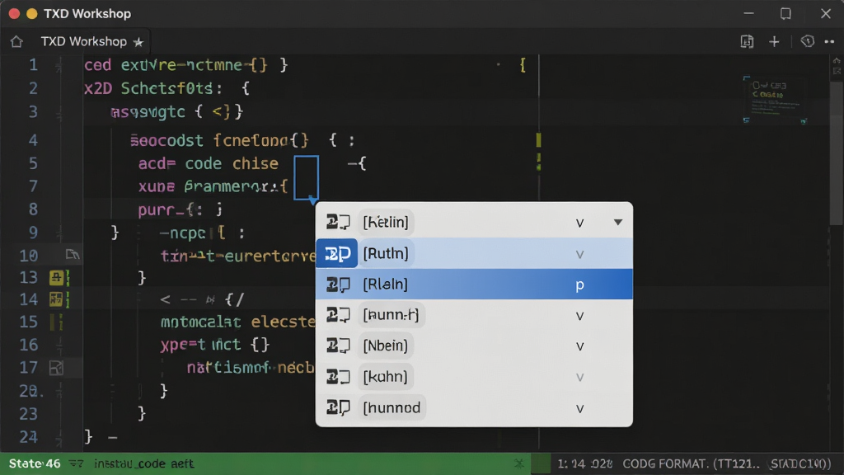Screen dimensions: 844x475
Task: Open the more options dots in the toolbar
Action: coord(829,41)
